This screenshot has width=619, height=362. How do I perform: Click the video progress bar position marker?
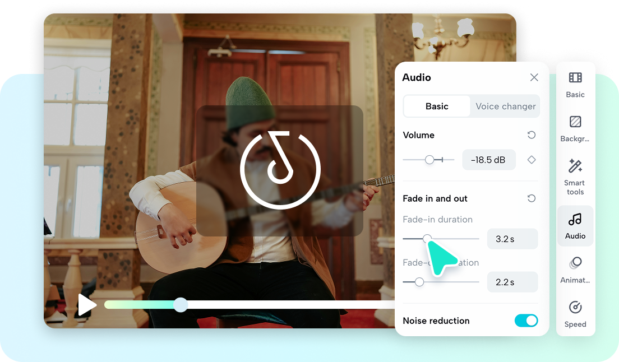tap(181, 305)
